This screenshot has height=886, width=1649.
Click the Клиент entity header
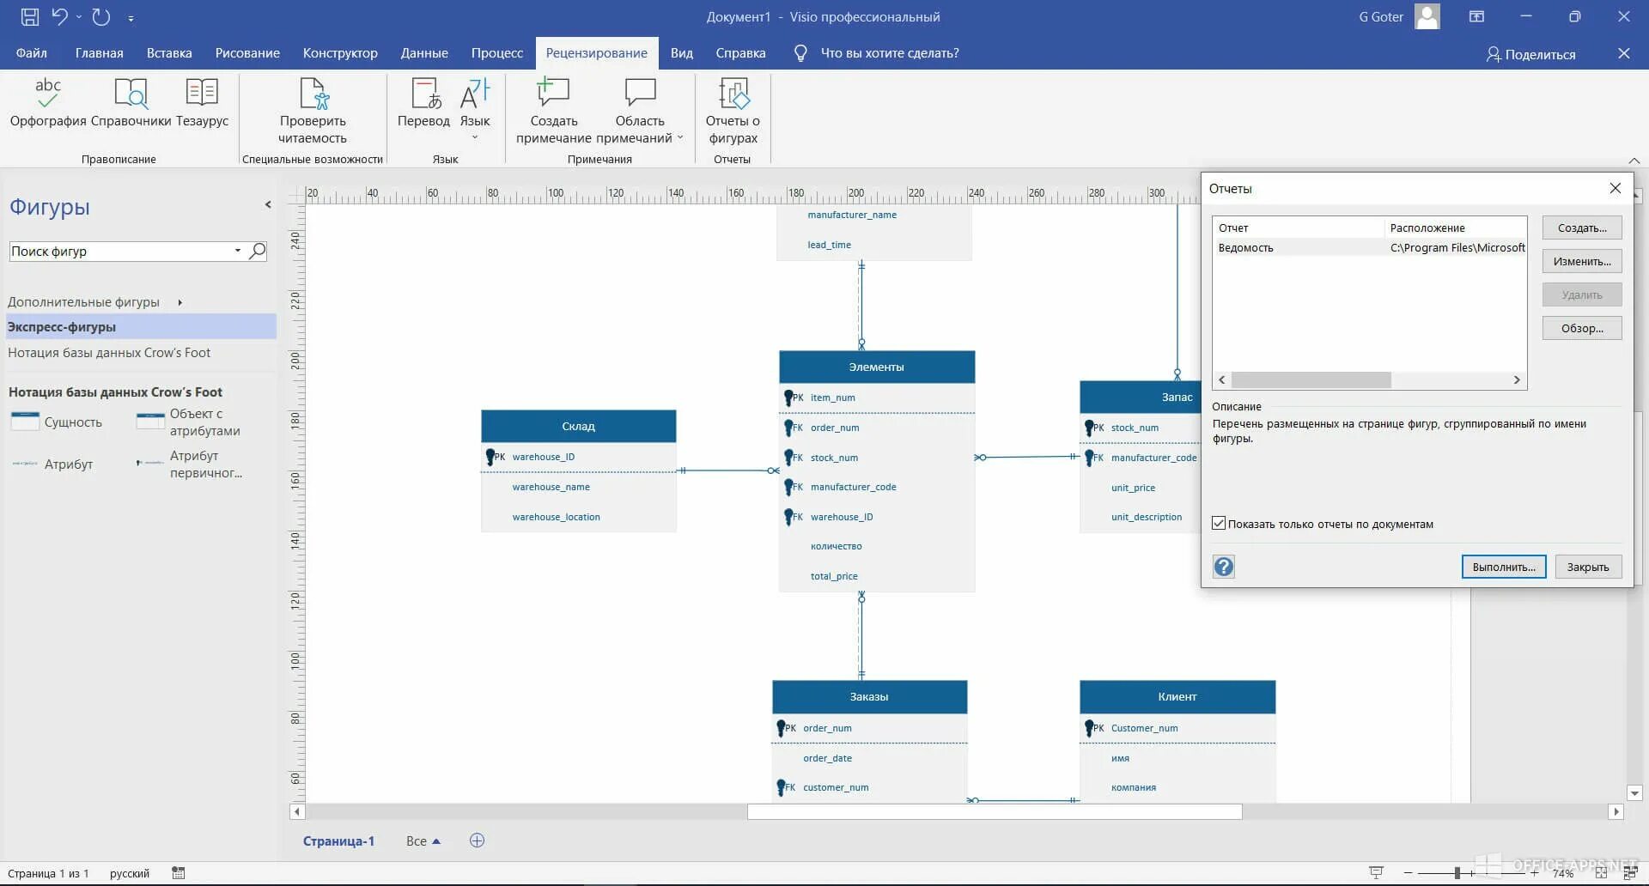[x=1177, y=697]
